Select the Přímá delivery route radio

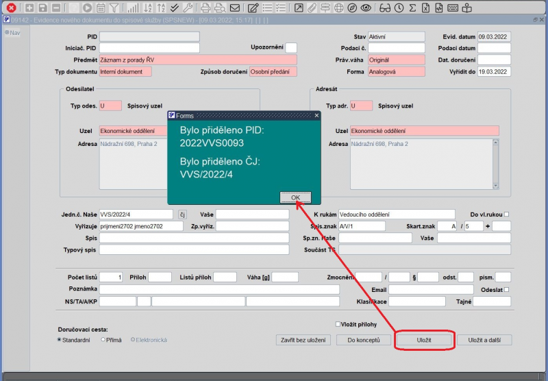pos(103,339)
